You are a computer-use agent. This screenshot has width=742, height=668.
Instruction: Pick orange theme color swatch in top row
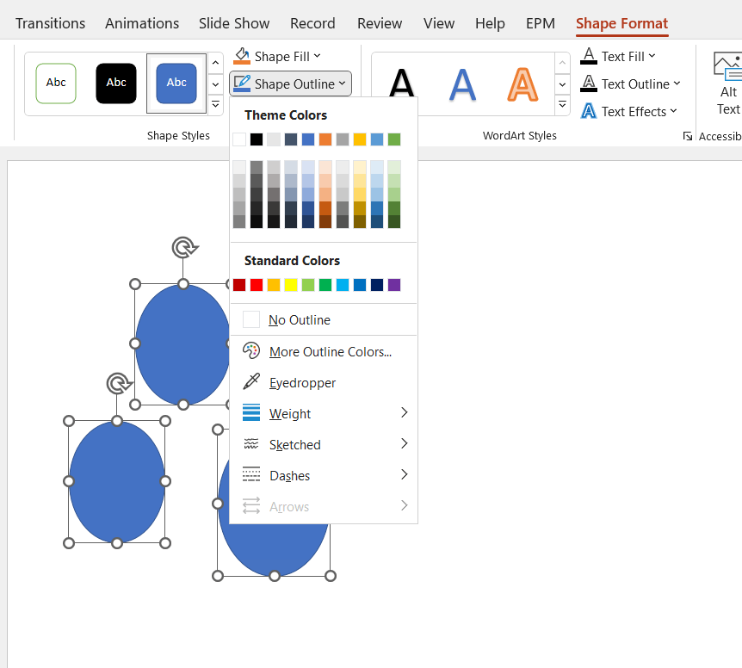pyautogui.click(x=325, y=139)
